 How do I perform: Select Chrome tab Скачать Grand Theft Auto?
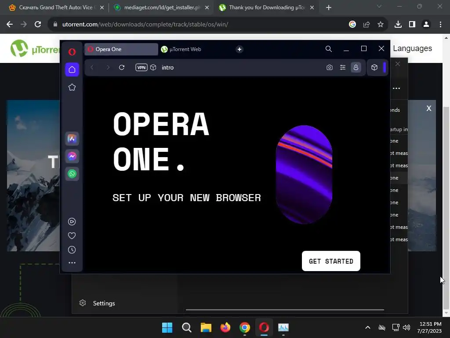point(56,7)
